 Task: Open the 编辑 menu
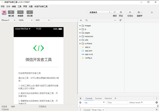(x=14, y=6)
